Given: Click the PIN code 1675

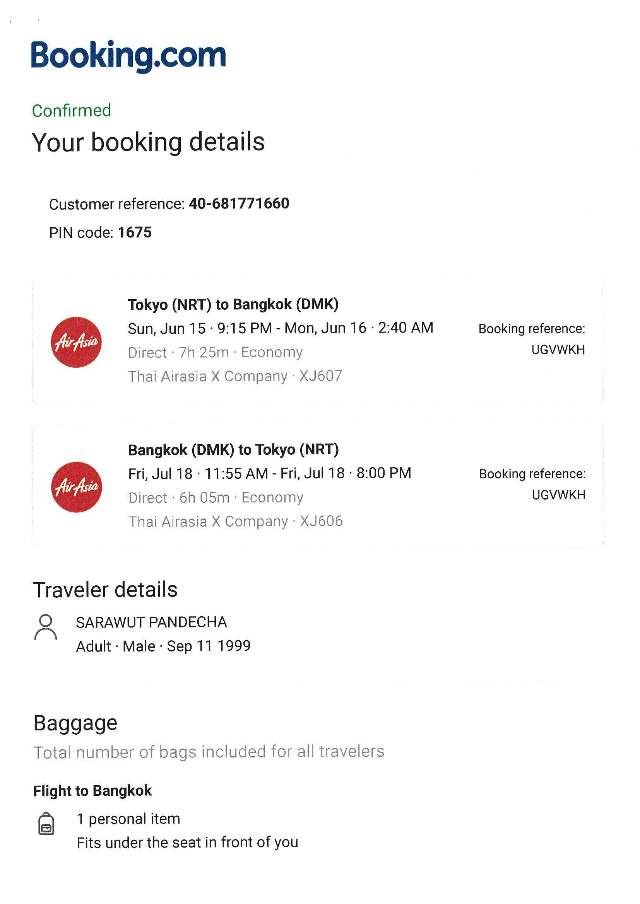Looking at the screenshot, I should [x=134, y=232].
